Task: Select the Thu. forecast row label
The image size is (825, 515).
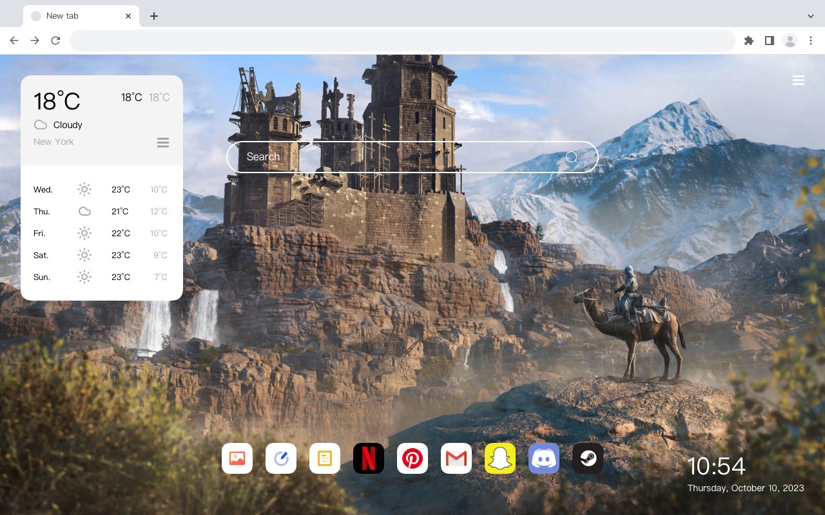Action: (42, 212)
